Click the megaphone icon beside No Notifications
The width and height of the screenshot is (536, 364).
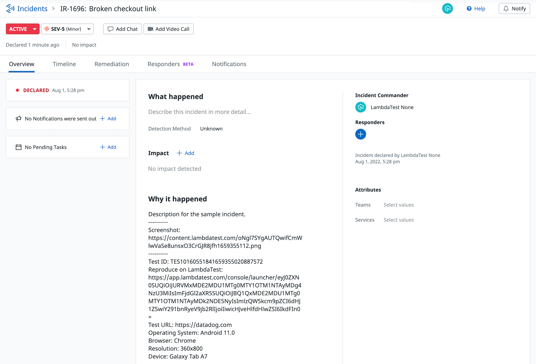pos(18,118)
